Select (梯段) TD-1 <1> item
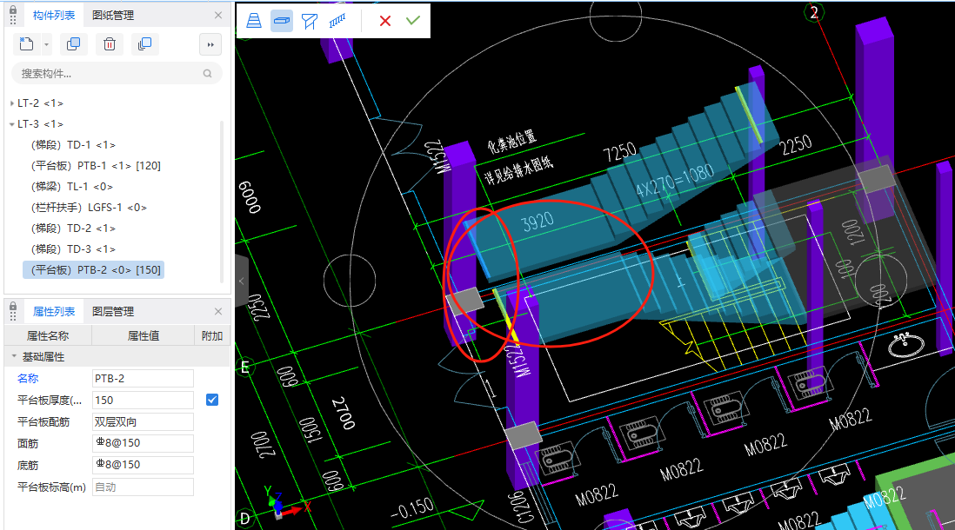The height and width of the screenshot is (530, 955). (73, 145)
